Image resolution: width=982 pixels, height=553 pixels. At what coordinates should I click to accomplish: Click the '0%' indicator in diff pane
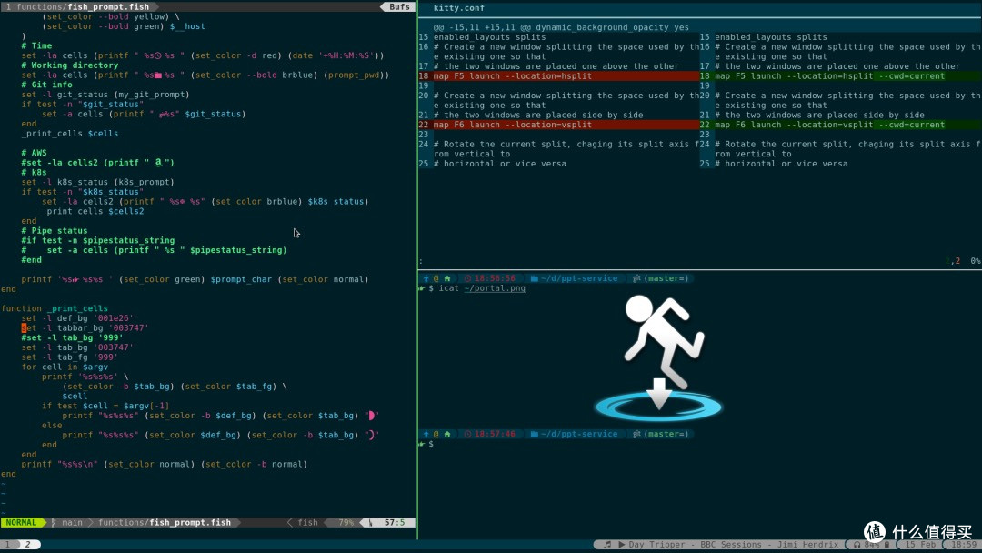(975, 260)
